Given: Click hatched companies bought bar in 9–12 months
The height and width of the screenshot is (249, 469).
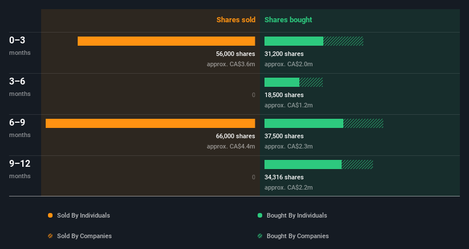Looking at the screenshot, I should [x=358, y=164].
